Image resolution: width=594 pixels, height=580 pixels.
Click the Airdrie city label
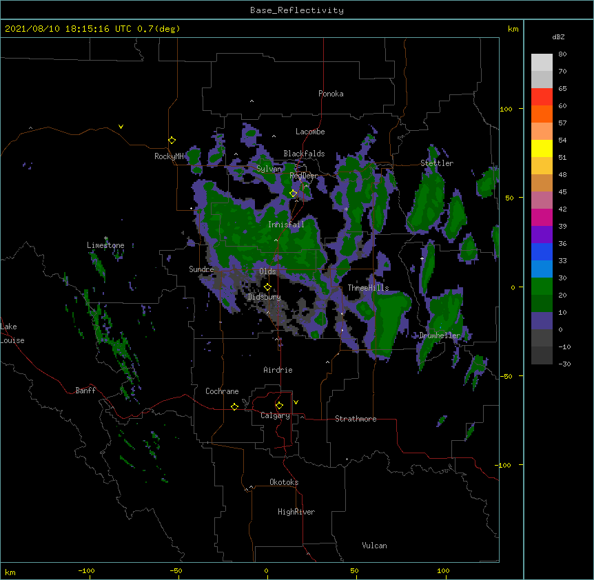(278, 370)
